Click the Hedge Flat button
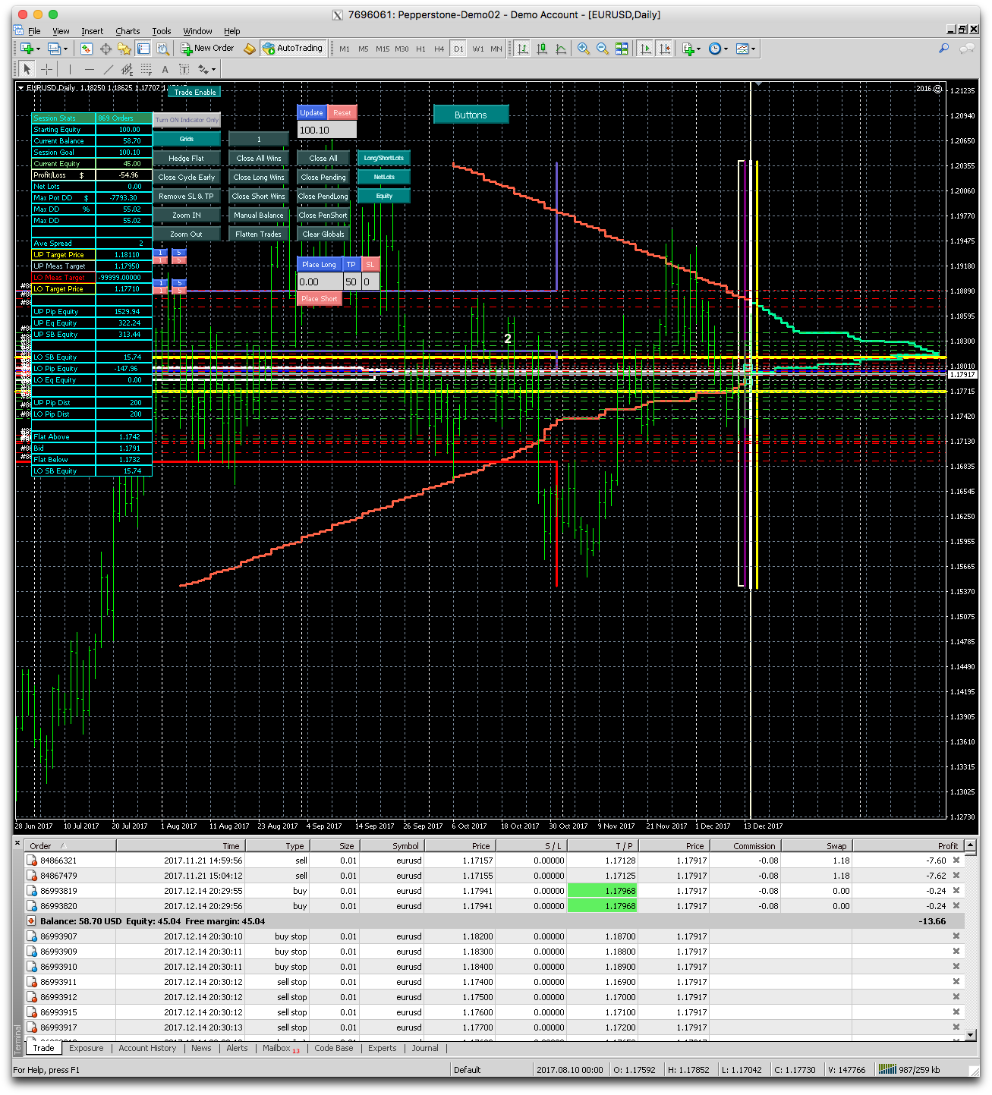 (x=186, y=159)
